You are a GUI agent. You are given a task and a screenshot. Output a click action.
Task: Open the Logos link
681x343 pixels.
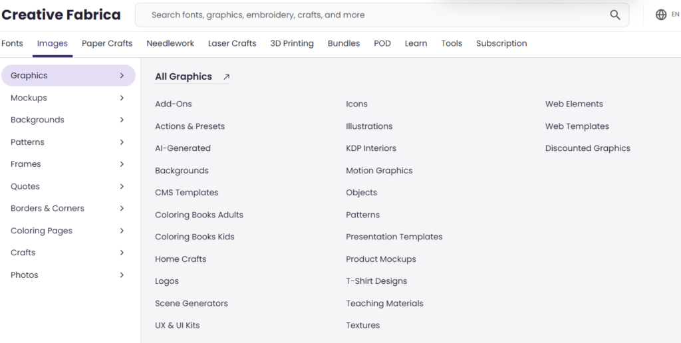pyautogui.click(x=167, y=281)
